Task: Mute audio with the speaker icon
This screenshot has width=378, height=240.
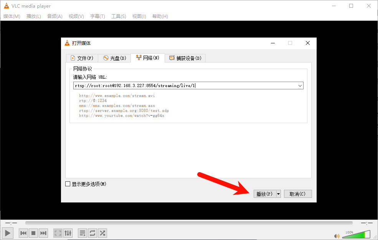Action: pos(337,236)
